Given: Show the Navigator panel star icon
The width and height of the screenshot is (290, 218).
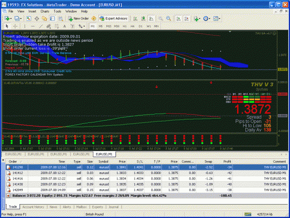Looking at the screenshot, I should click(45, 19).
